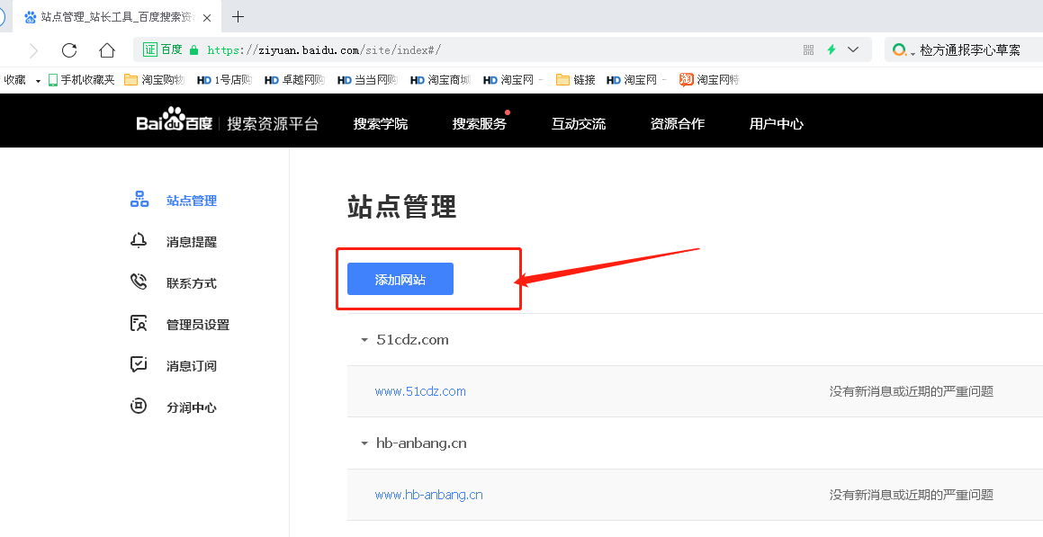The image size is (1043, 537).
Task: Open the QR code icon in address bar
Action: pyautogui.click(x=808, y=49)
